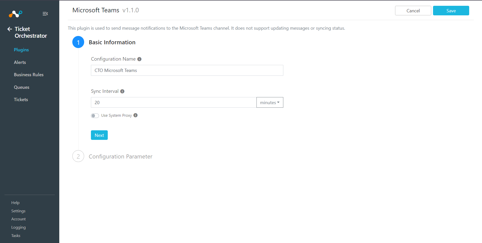Show Sync Interval info tooltip icon
The width and height of the screenshot is (482, 243).
[x=122, y=91]
